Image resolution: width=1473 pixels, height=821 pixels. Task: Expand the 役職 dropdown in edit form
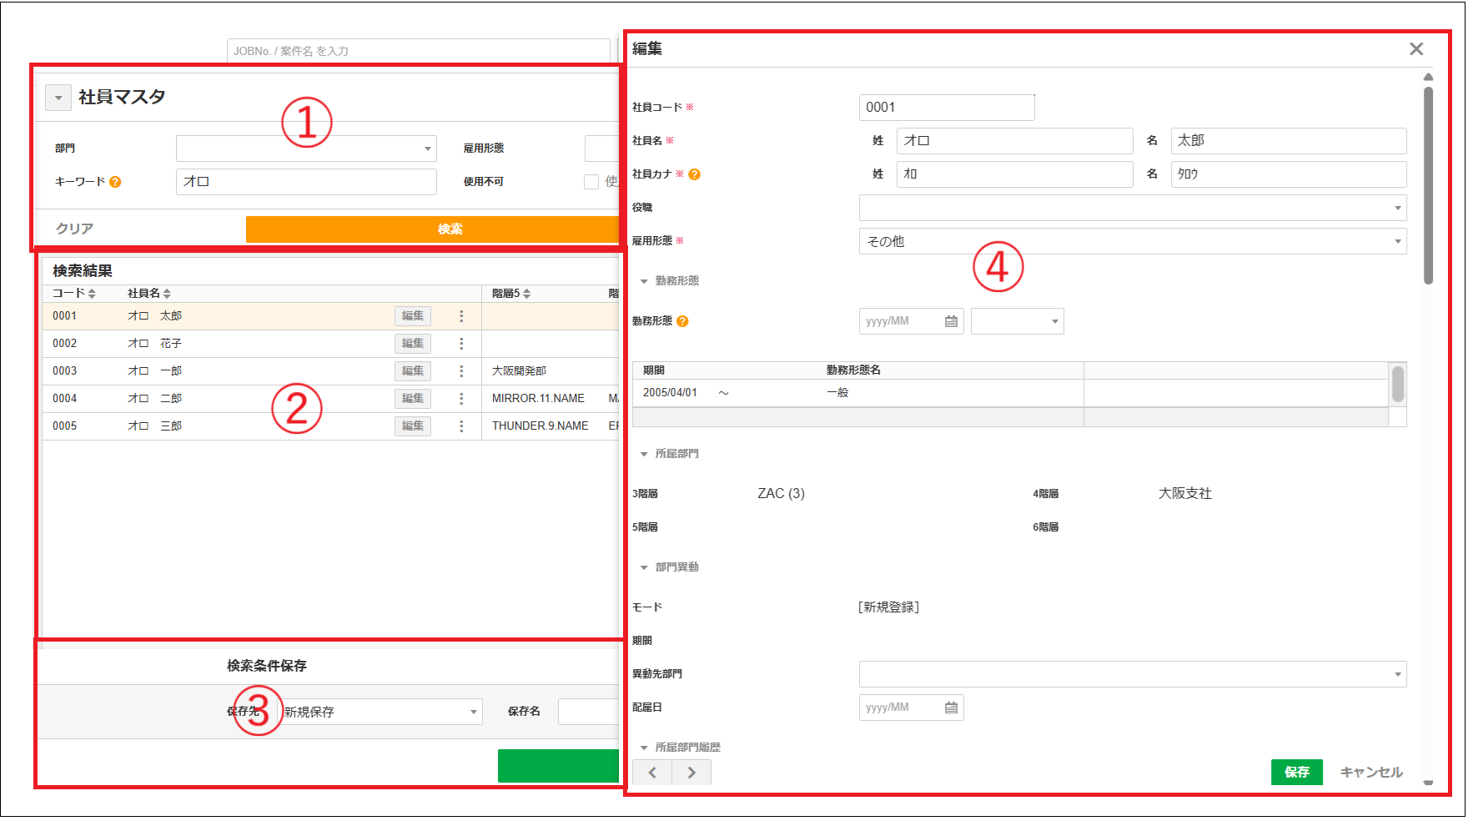coord(1132,208)
